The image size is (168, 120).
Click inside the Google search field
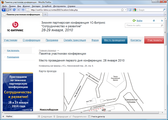click(150, 10)
